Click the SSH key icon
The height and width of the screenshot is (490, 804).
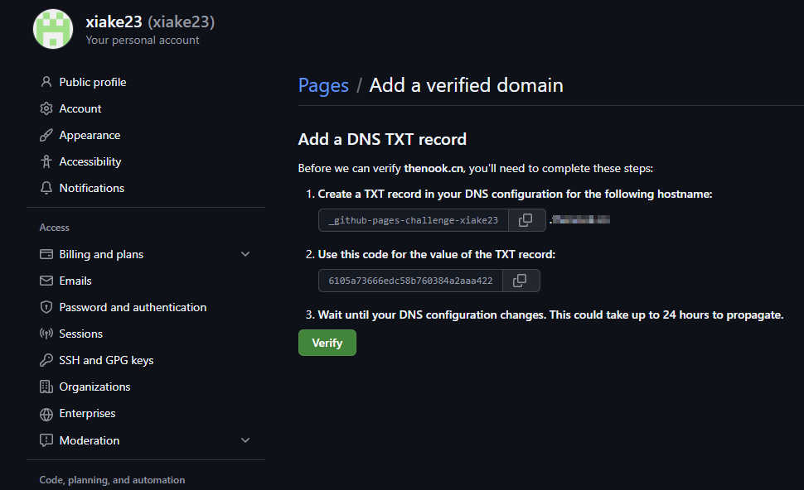46,360
